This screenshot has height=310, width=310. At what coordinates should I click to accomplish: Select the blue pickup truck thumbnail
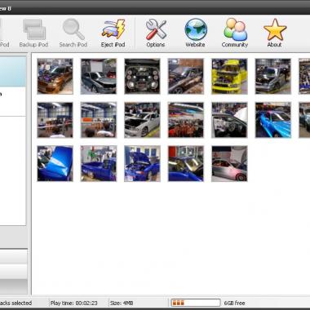[99, 163]
